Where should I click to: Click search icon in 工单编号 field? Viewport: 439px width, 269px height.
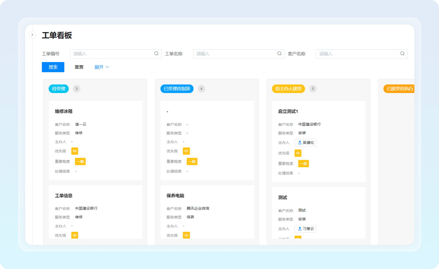click(156, 54)
